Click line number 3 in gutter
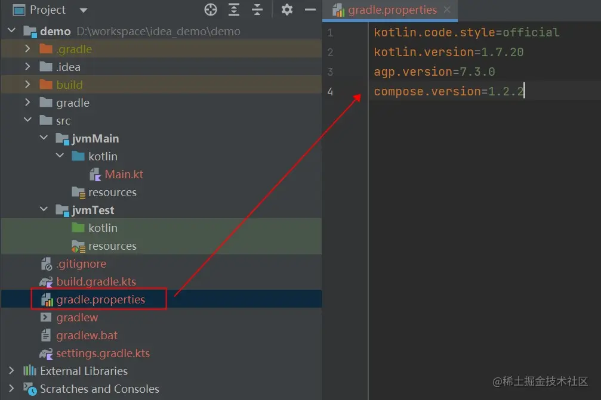Screen dimensions: 601x400 click(x=330, y=72)
